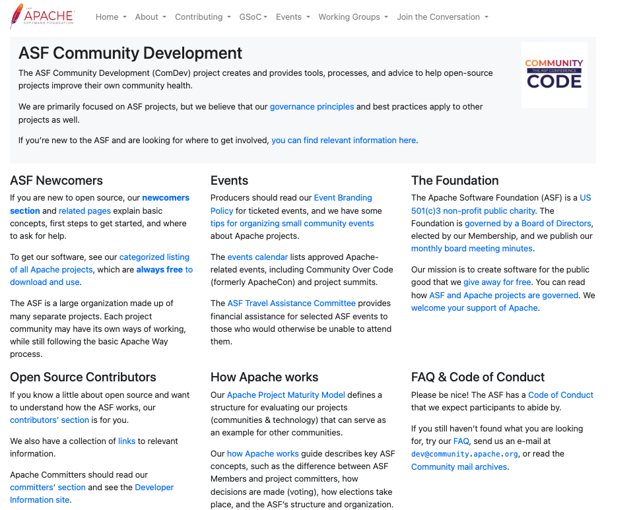Expand the Home dropdown menu
Screen dimensions: 639x510
(x=111, y=17)
